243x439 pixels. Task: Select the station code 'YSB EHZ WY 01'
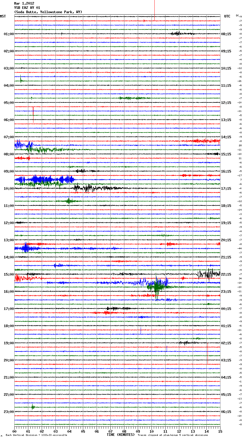pos(27,8)
